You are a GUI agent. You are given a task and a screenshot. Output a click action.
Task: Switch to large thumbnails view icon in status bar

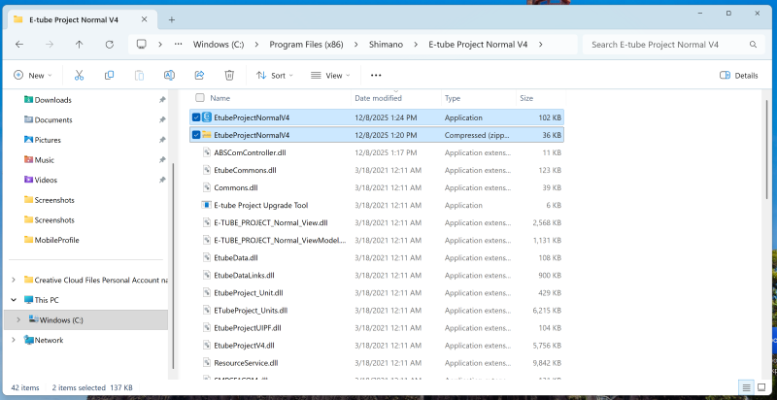761,387
